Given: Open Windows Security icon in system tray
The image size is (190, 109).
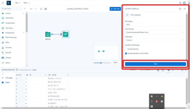Looking at the screenshot, I should pos(152,96).
